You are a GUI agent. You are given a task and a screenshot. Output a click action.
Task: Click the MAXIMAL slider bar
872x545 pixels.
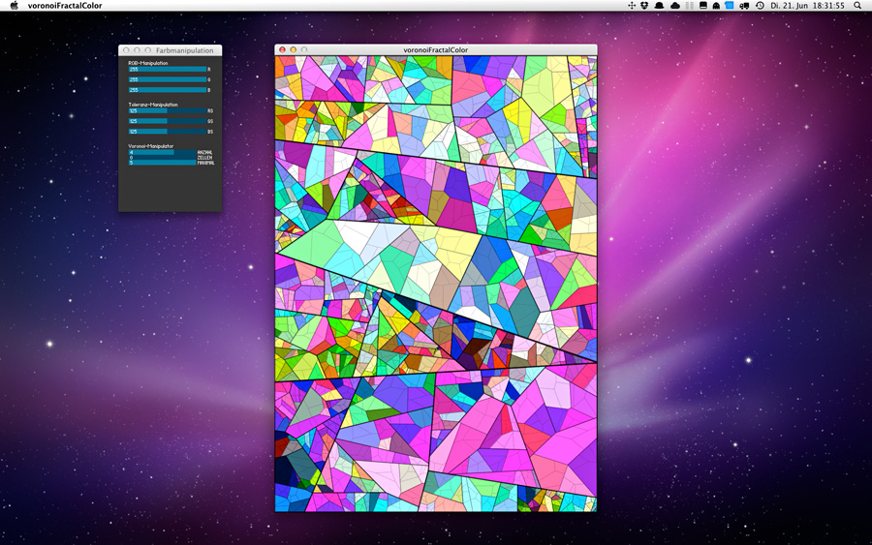pyautogui.click(x=162, y=163)
